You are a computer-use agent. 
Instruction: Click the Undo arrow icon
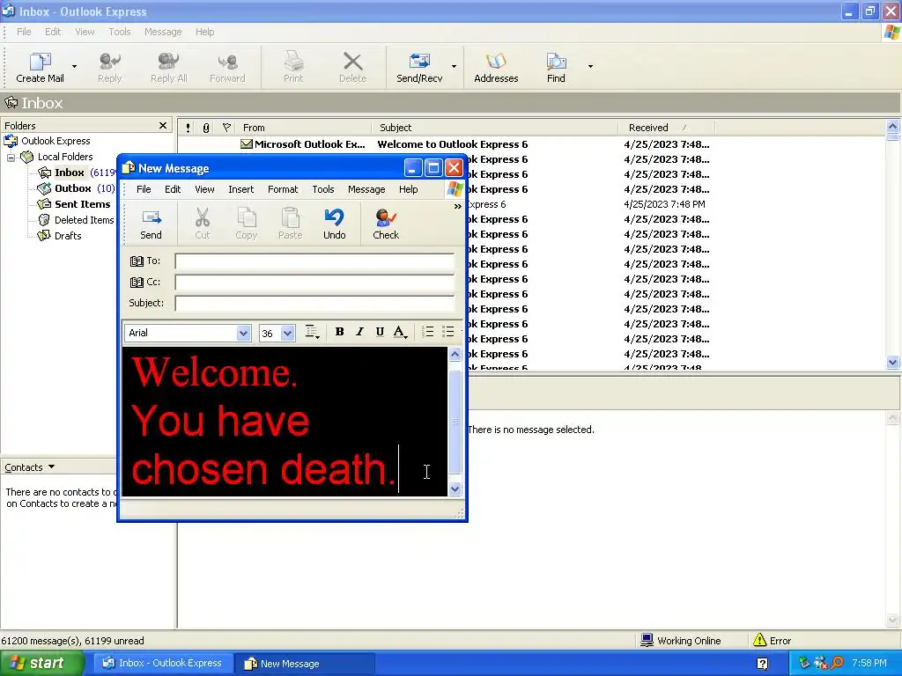click(334, 218)
